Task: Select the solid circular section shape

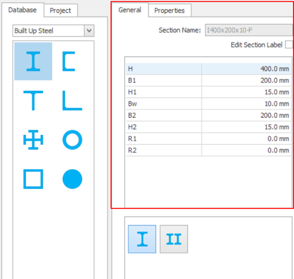Action: point(72,179)
